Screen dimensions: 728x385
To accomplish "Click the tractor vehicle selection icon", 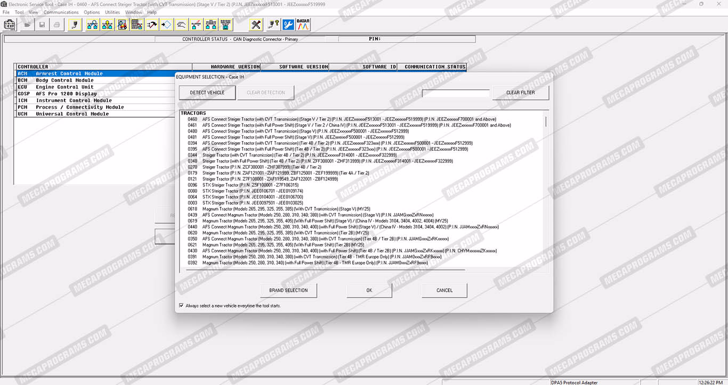I will click(x=122, y=24).
